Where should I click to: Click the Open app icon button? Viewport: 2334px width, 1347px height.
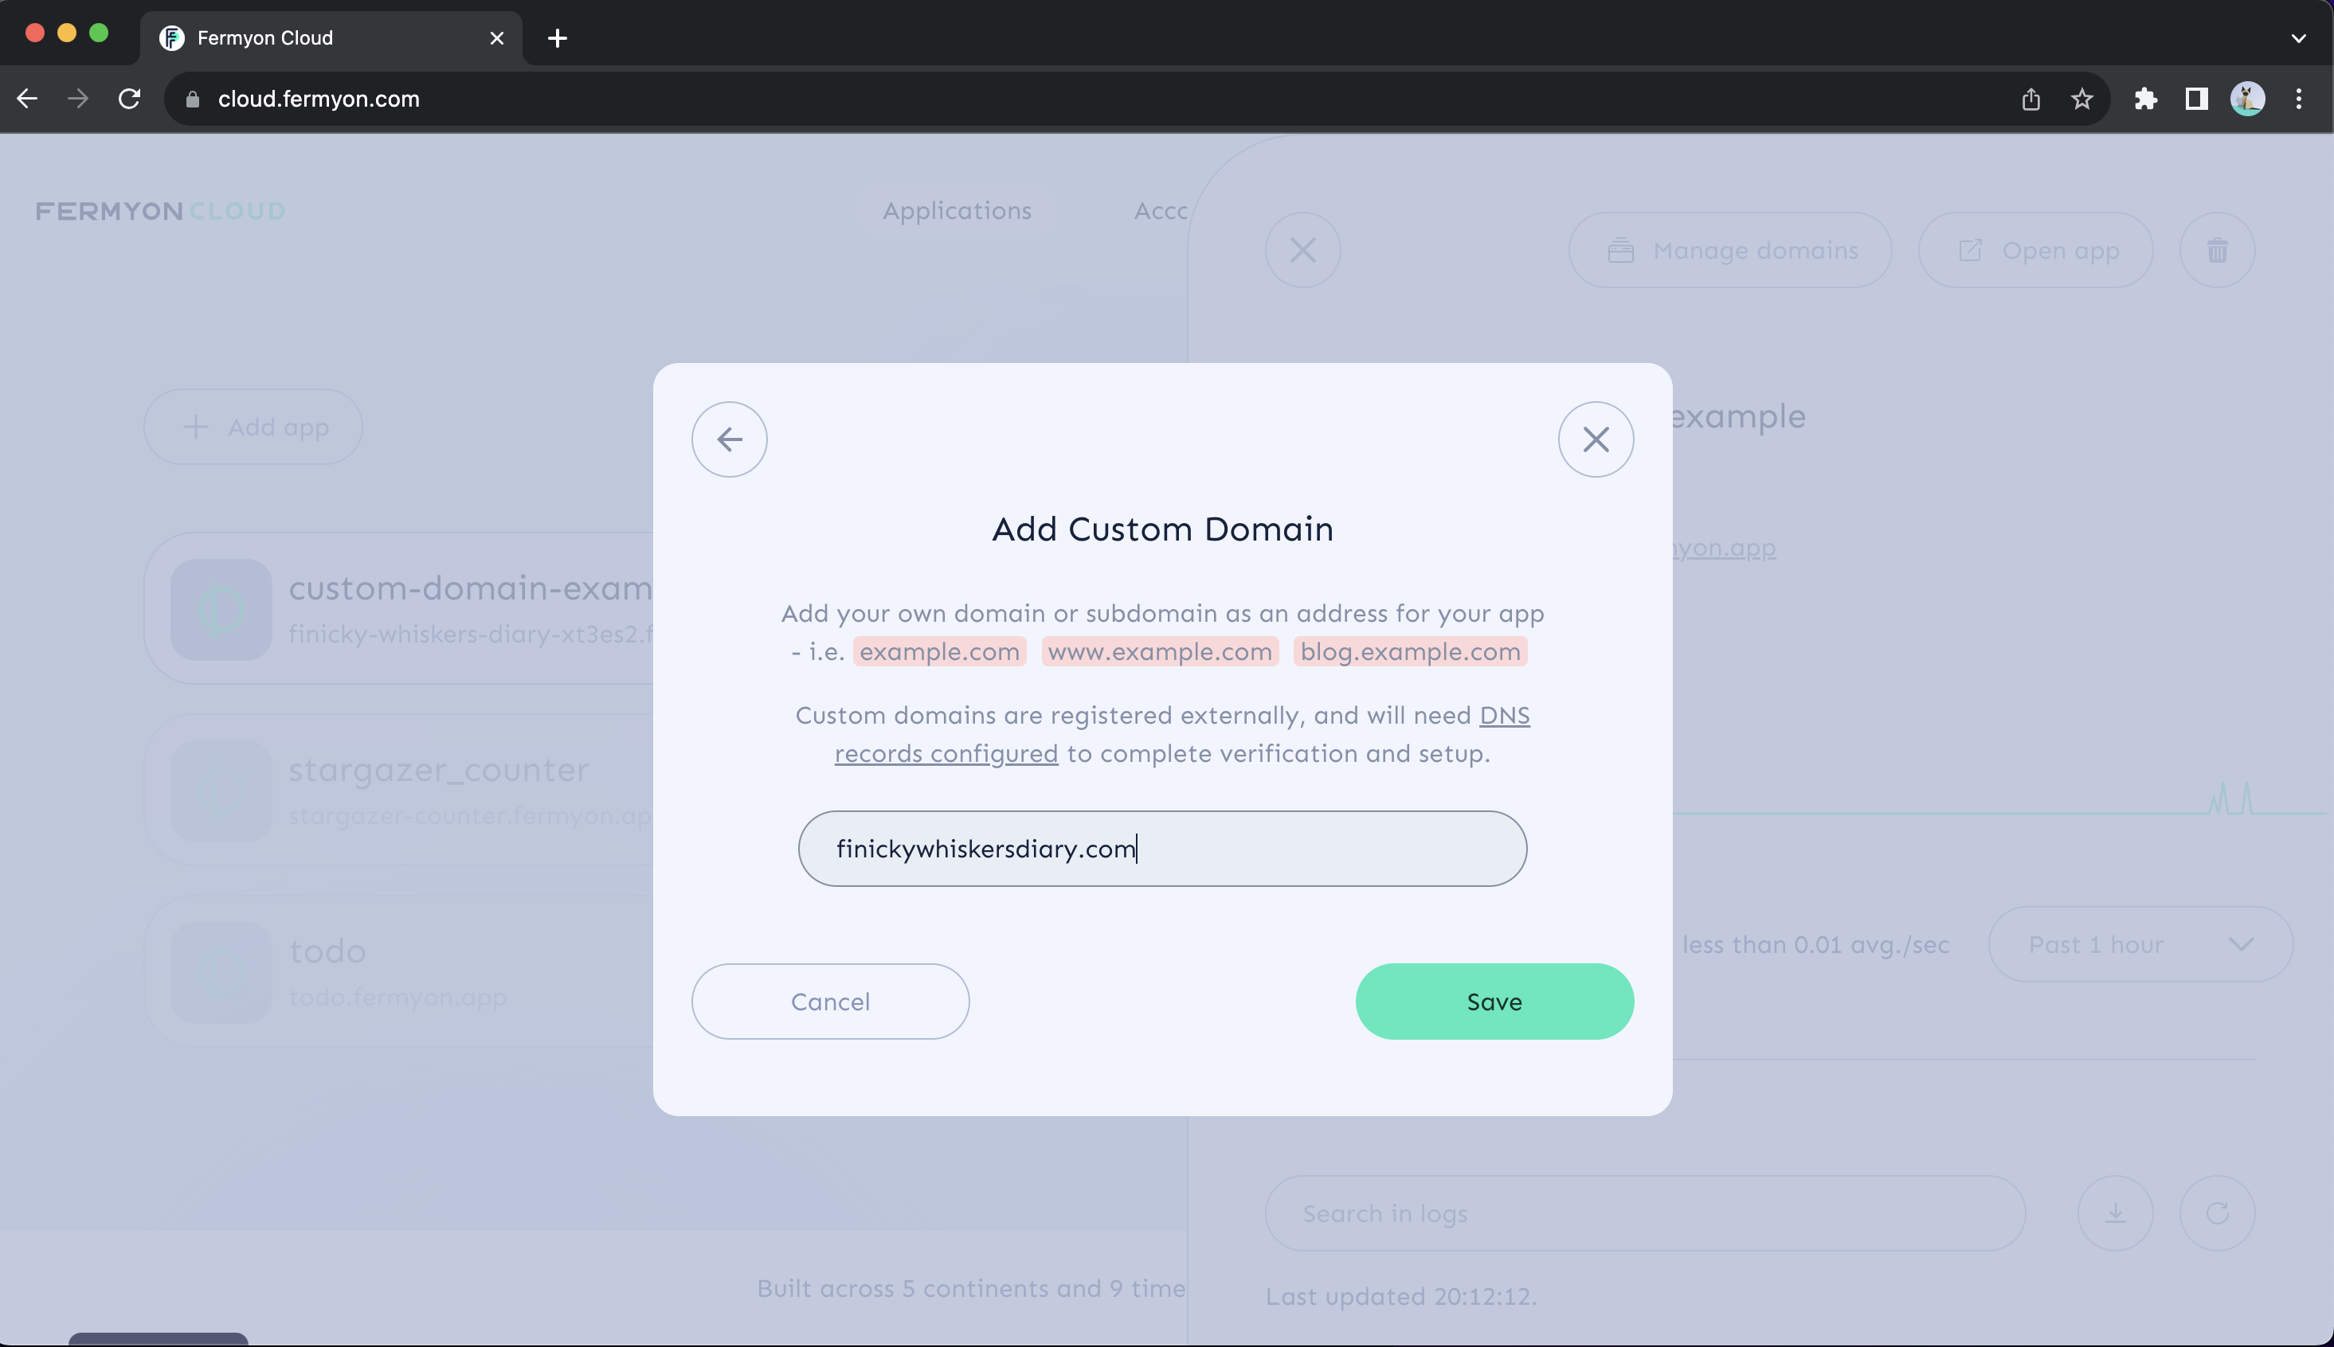[x=1970, y=250]
